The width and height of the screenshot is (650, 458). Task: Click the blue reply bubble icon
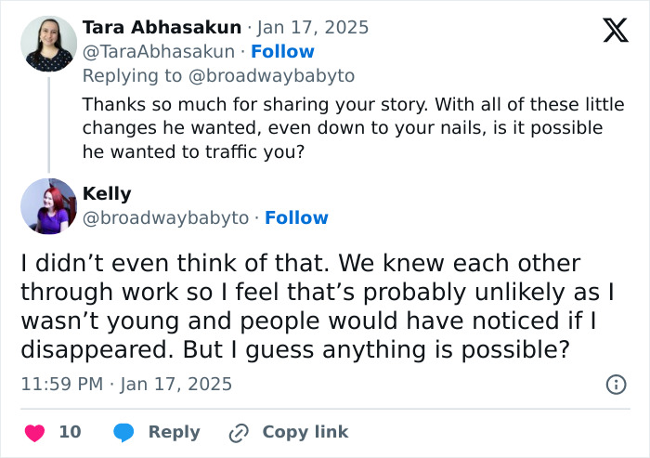125,432
